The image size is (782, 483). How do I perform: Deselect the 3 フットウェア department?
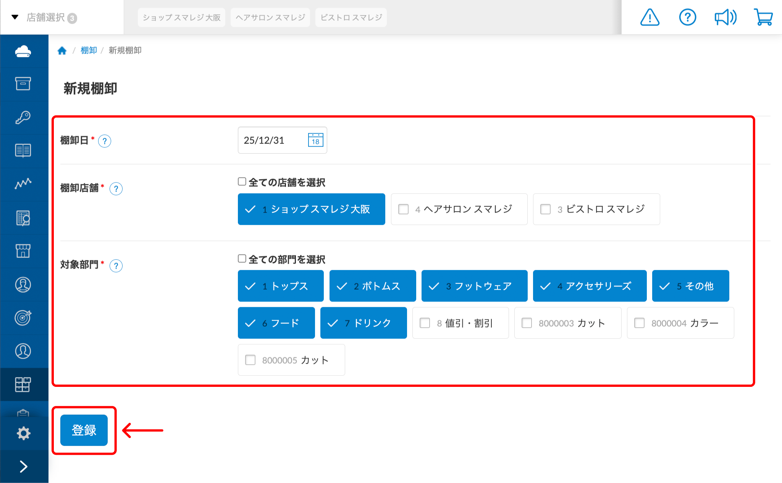(x=474, y=286)
